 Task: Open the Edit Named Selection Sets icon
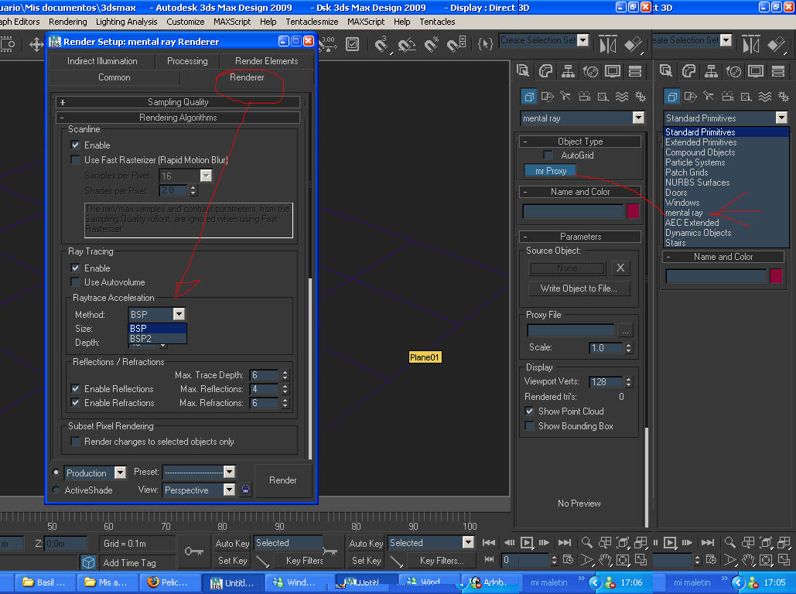pos(485,45)
